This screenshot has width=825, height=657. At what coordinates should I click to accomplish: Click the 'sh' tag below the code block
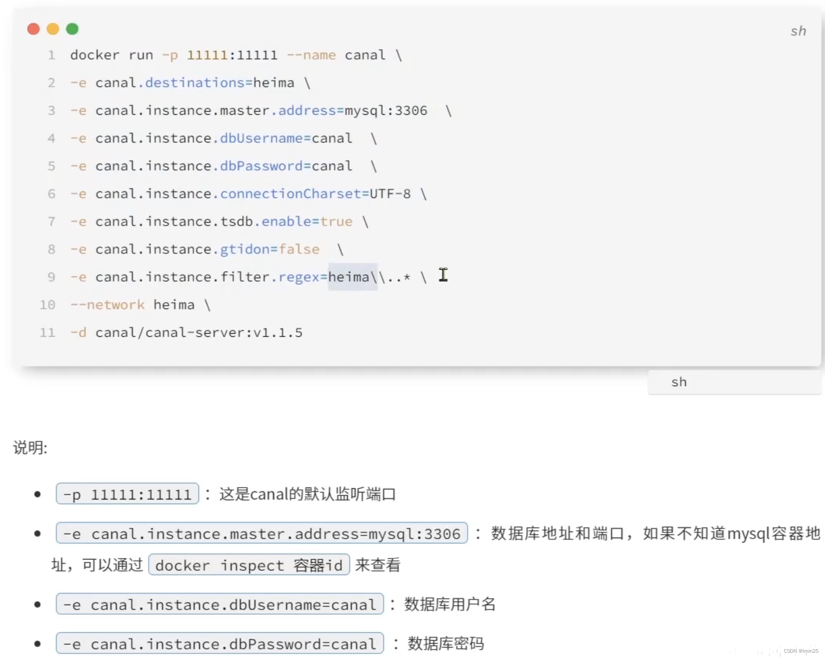coord(679,382)
